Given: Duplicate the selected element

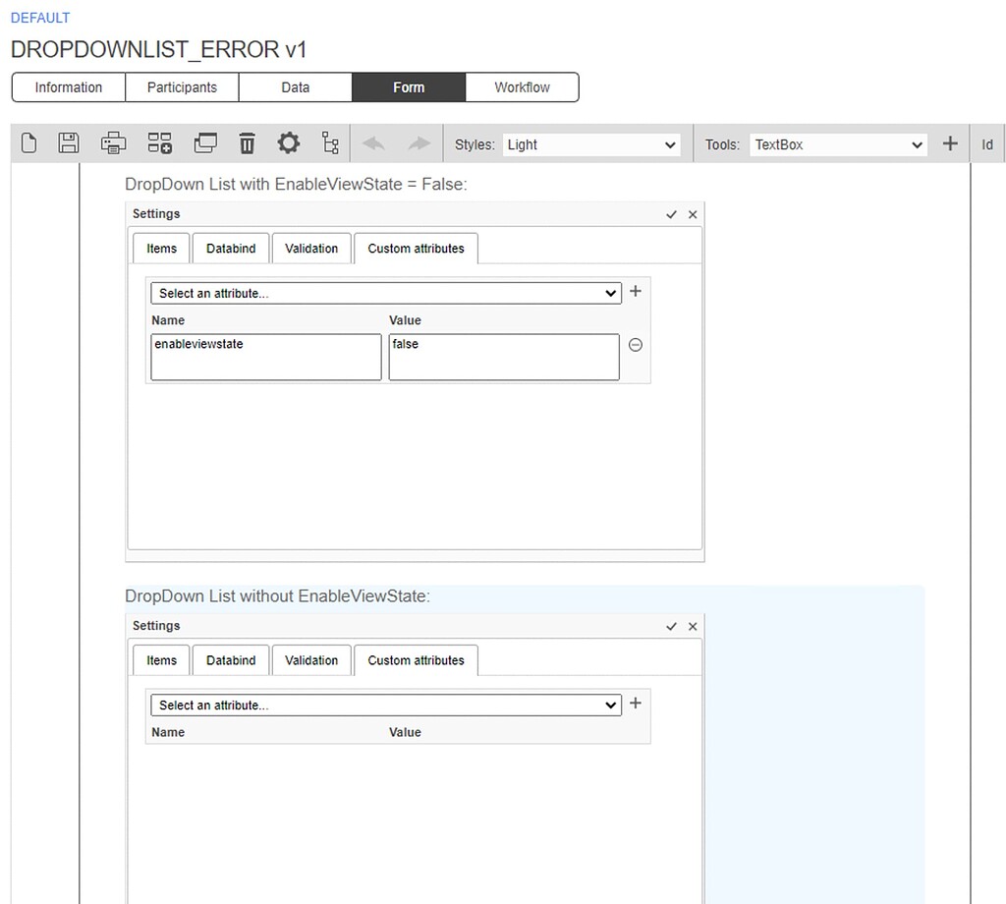Looking at the screenshot, I should point(204,142).
